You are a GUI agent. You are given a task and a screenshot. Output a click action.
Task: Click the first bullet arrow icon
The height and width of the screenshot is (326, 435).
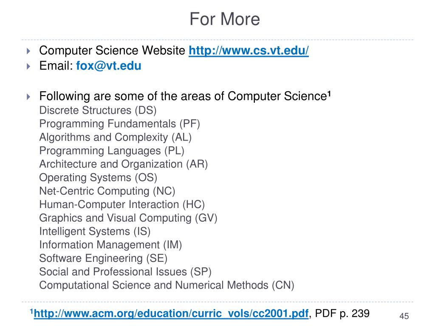tap(28, 52)
